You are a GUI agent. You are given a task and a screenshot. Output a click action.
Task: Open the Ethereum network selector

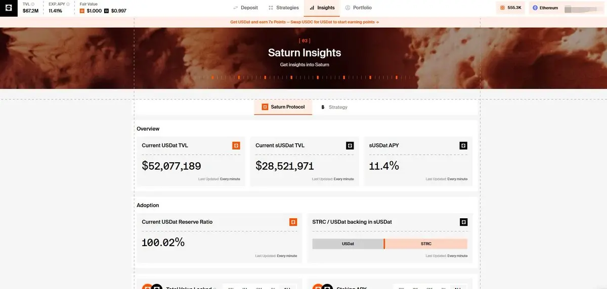click(x=545, y=8)
